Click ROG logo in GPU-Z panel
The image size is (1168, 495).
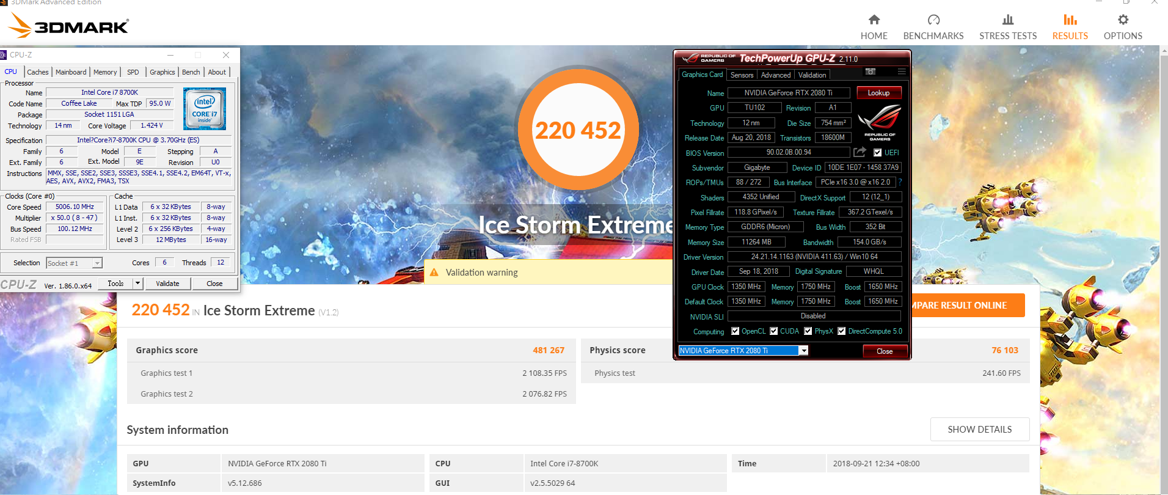(880, 122)
